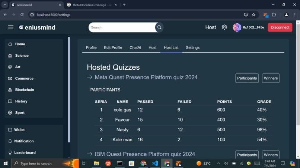
Task: Click the Windows taskbar search box
Action: [x=45, y=164]
